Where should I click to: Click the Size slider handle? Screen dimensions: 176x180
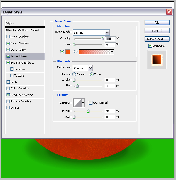[77, 86]
